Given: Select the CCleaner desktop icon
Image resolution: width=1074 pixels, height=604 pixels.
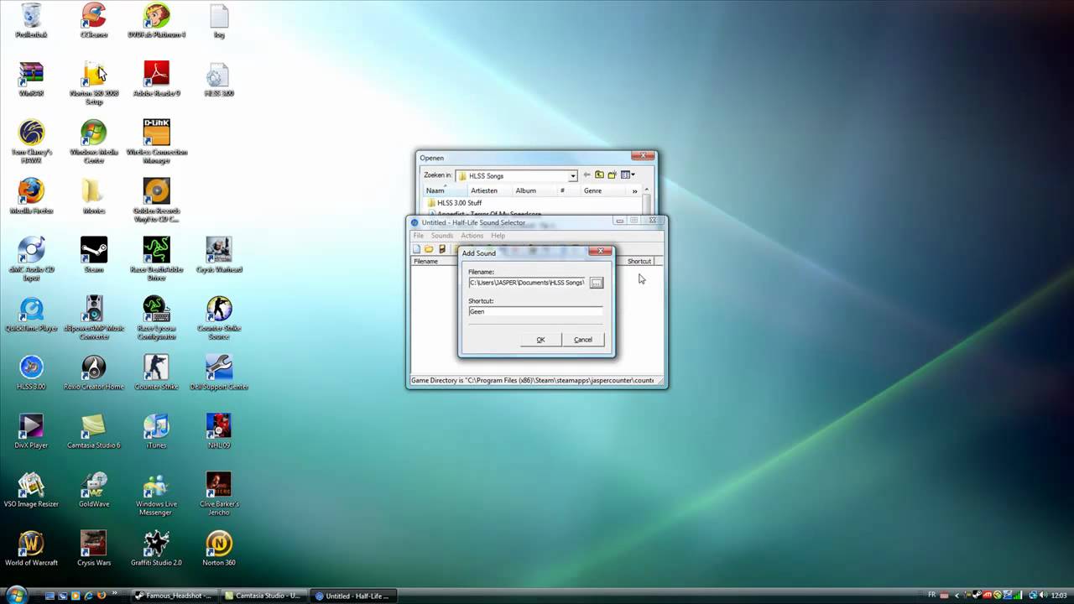Looking at the screenshot, I should pos(94,21).
